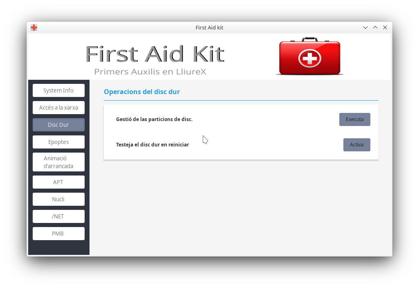Click Activa to test disk on reboot
The image size is (419, 288).
tap(357, 145)
